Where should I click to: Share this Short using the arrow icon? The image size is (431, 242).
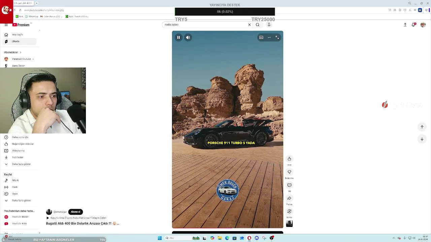(x=289, y=198)
